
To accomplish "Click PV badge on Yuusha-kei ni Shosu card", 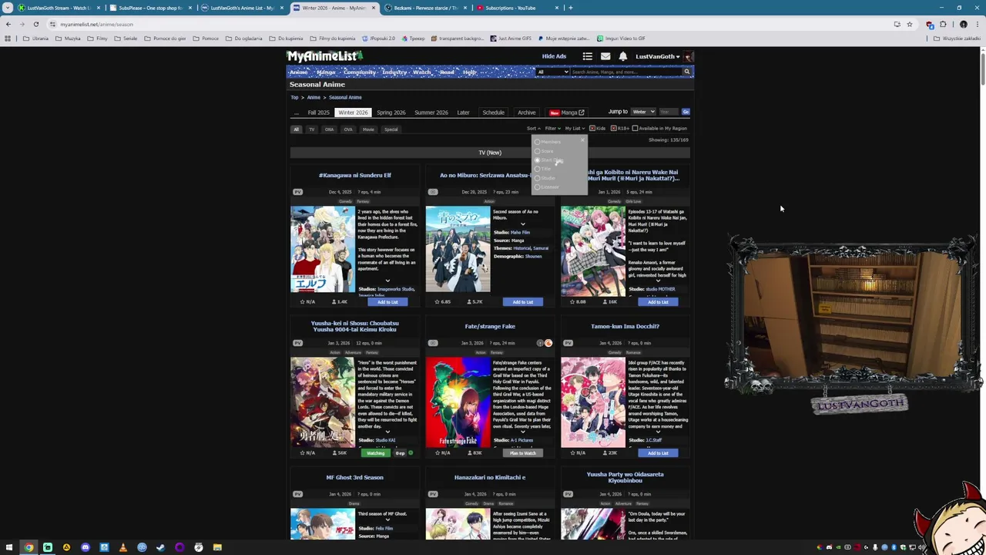I will tap(297, 343).
